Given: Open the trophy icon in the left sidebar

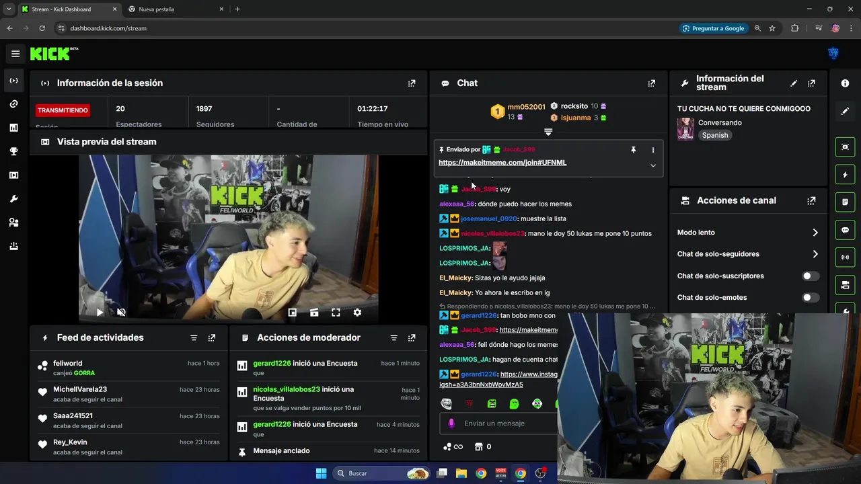Looking at the screenshot, I should pyautogui.click(x=13, y=151).
